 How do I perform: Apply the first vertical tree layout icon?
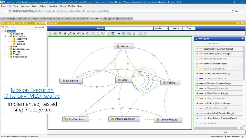pos(74,33)
